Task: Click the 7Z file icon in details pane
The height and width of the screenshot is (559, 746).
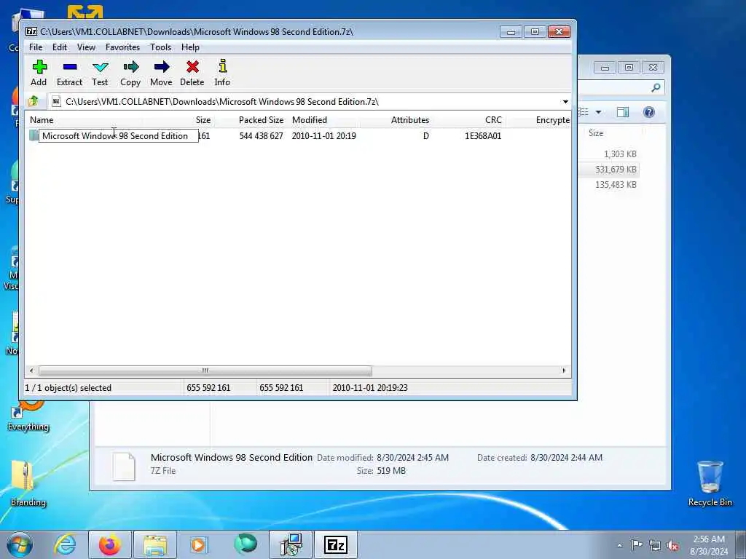Action: pyautogui.click(x=124, y=466)
